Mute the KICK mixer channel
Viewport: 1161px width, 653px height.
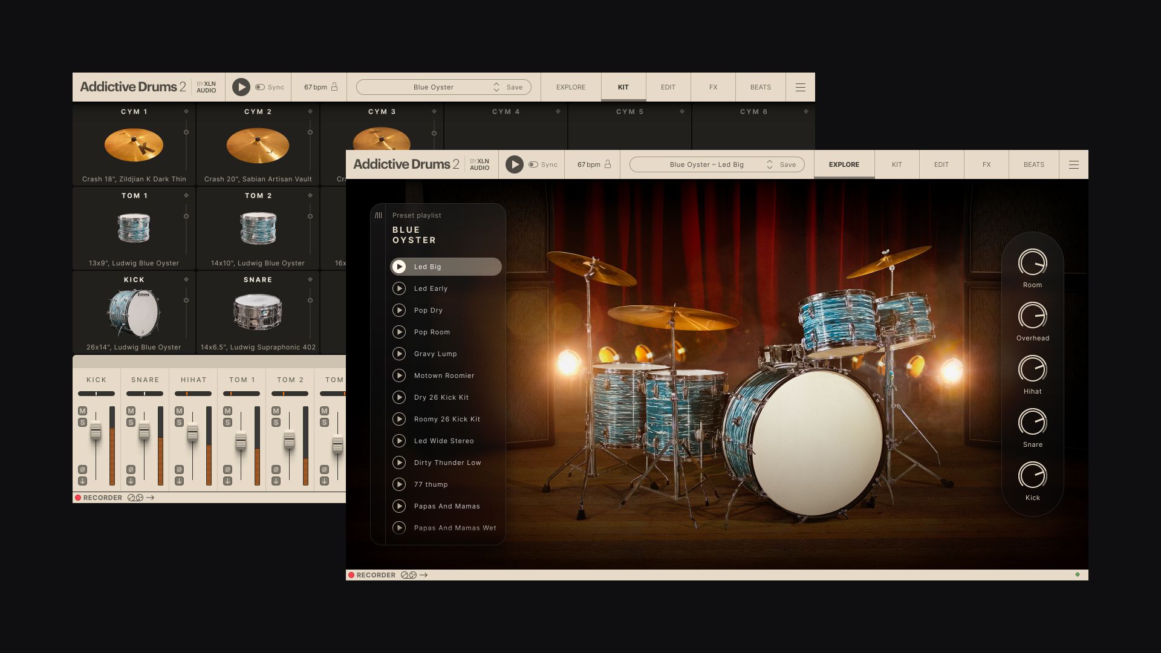82,411
